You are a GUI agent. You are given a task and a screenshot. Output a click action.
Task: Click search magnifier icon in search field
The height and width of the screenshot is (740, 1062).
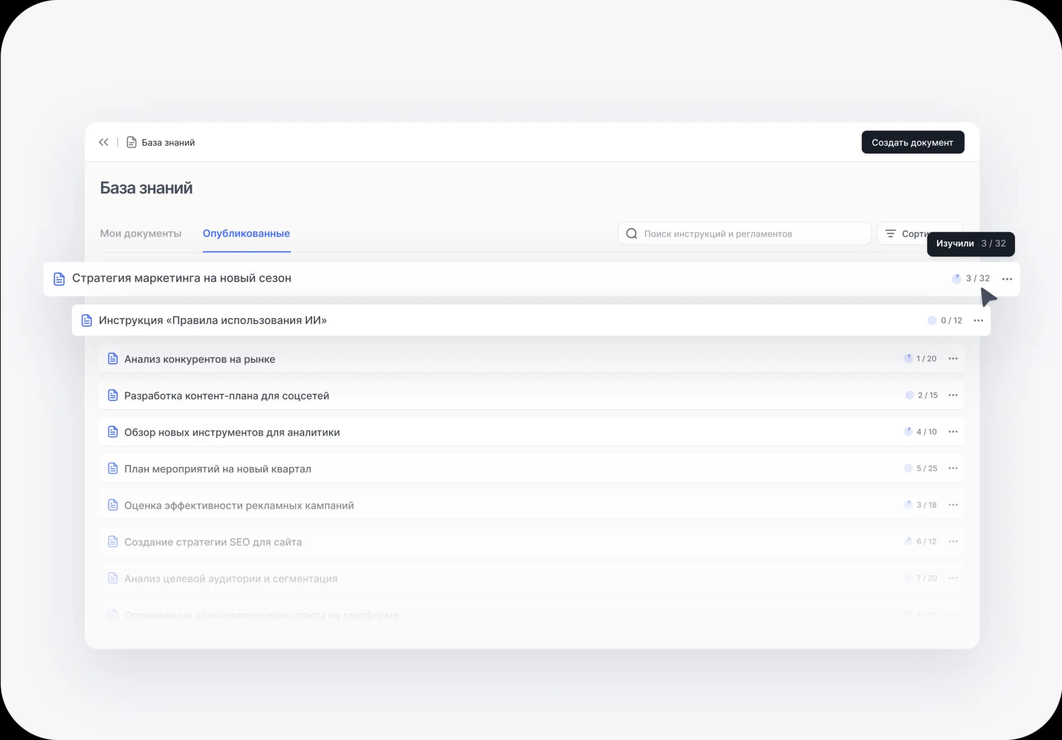click(631, 234)
